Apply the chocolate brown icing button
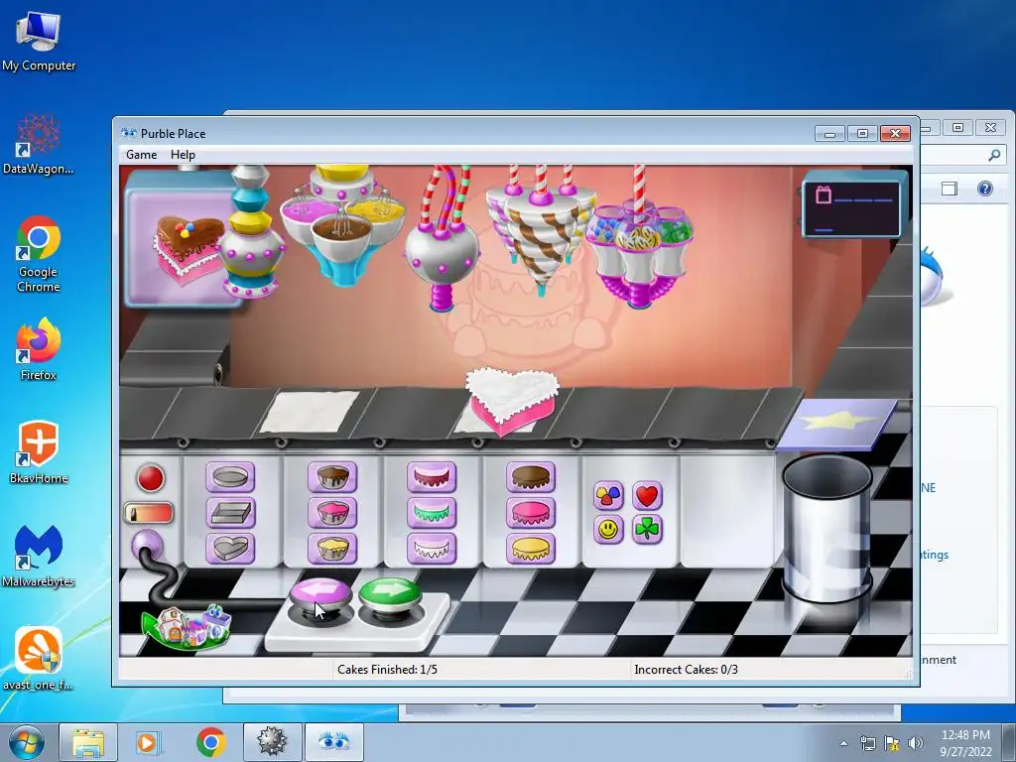The height and width of the screenshot is (762, 1016). click(x=531, y=477)
